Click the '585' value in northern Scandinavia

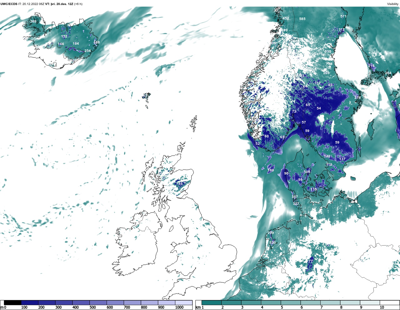(x=302, y=19)
